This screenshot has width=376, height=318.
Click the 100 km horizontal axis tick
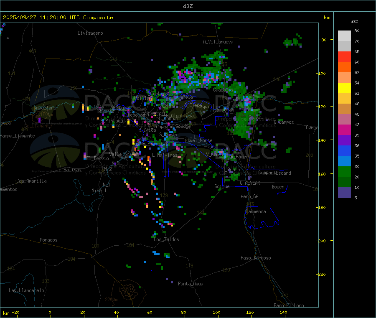coord(216,312)
